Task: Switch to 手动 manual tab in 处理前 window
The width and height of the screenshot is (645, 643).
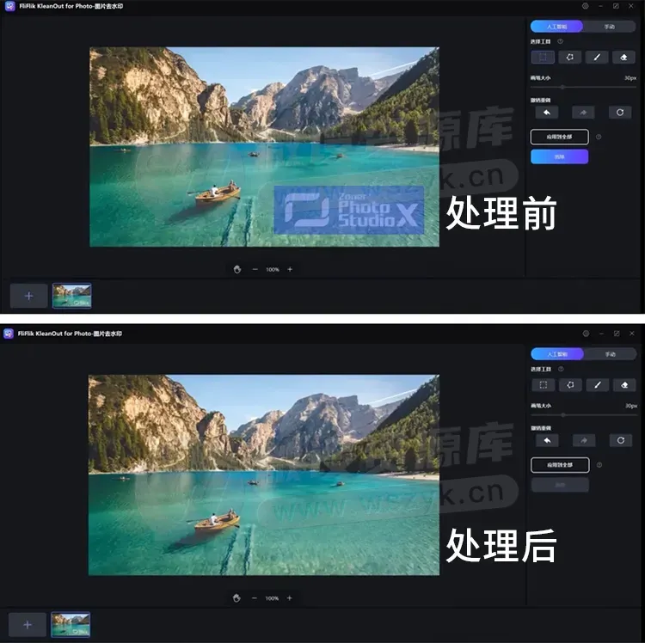Action: point(609,27)
